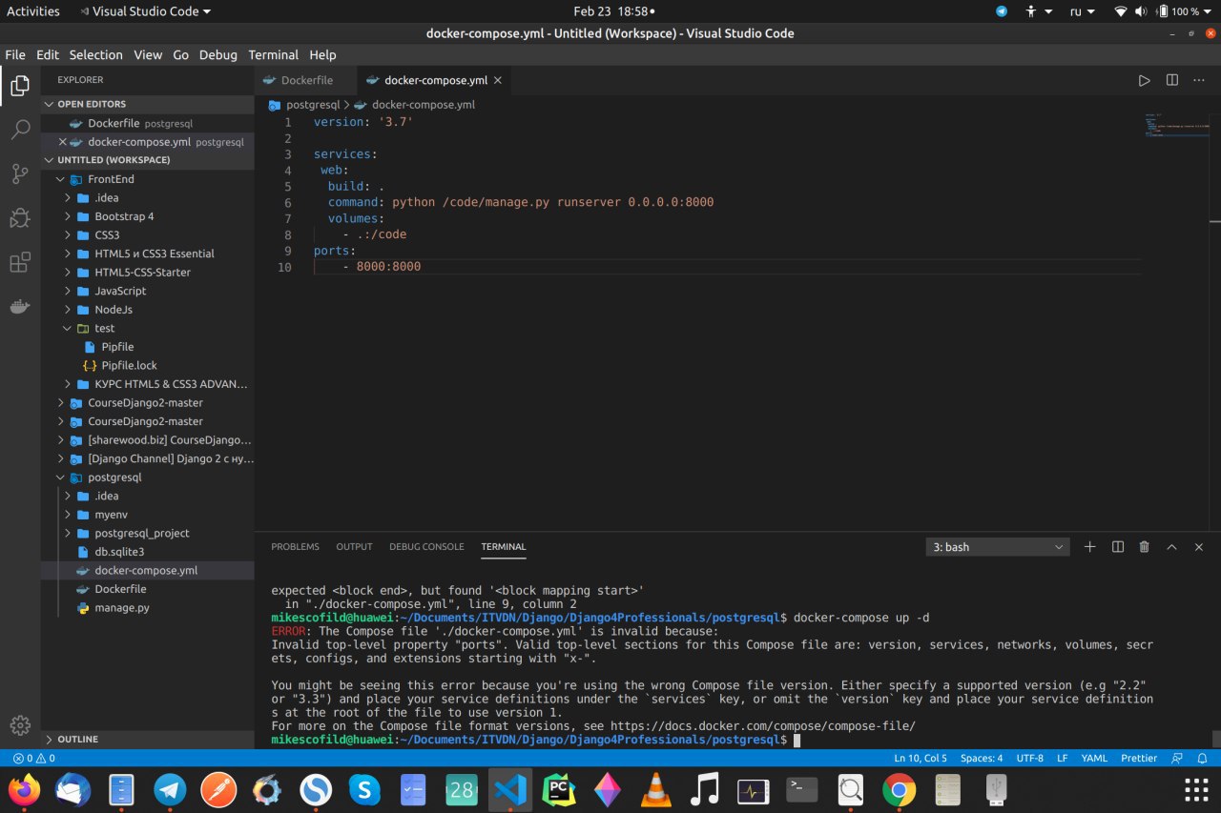Image resolution: width=1221 pixels, height=813 pixels.
Task: Switch to the Dockerfile editor tab
Action: pos(305,80)
